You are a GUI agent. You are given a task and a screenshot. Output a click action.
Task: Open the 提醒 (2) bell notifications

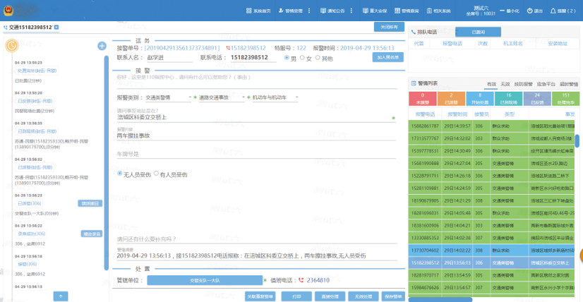[563, 11]
